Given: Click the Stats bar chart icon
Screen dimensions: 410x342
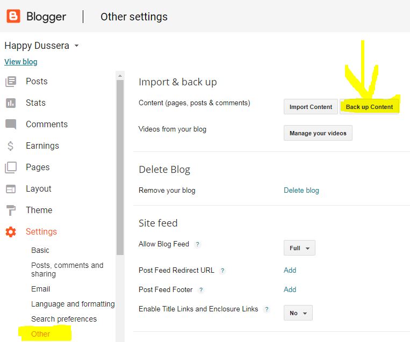Looking at the screenshot, I should click(11, 103).
